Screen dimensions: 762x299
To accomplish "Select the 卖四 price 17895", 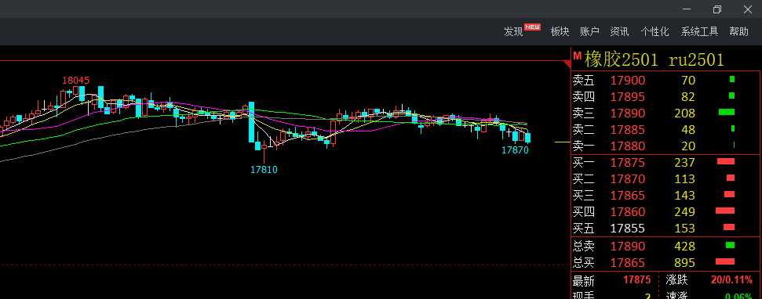I will click(x=628, y=97).
